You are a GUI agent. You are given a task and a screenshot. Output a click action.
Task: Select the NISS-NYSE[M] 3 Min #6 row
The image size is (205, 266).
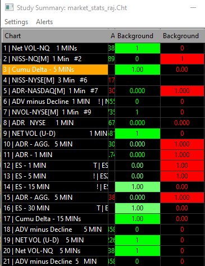tap(55, 80)
